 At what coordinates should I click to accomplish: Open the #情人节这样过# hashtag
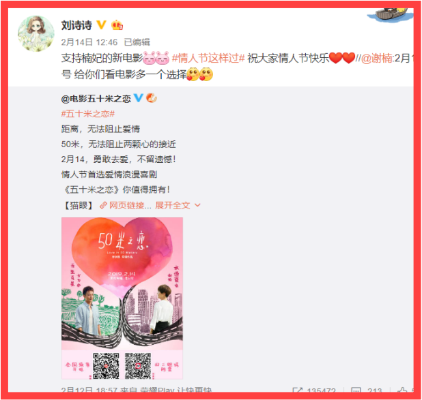[x=208, y=58]
